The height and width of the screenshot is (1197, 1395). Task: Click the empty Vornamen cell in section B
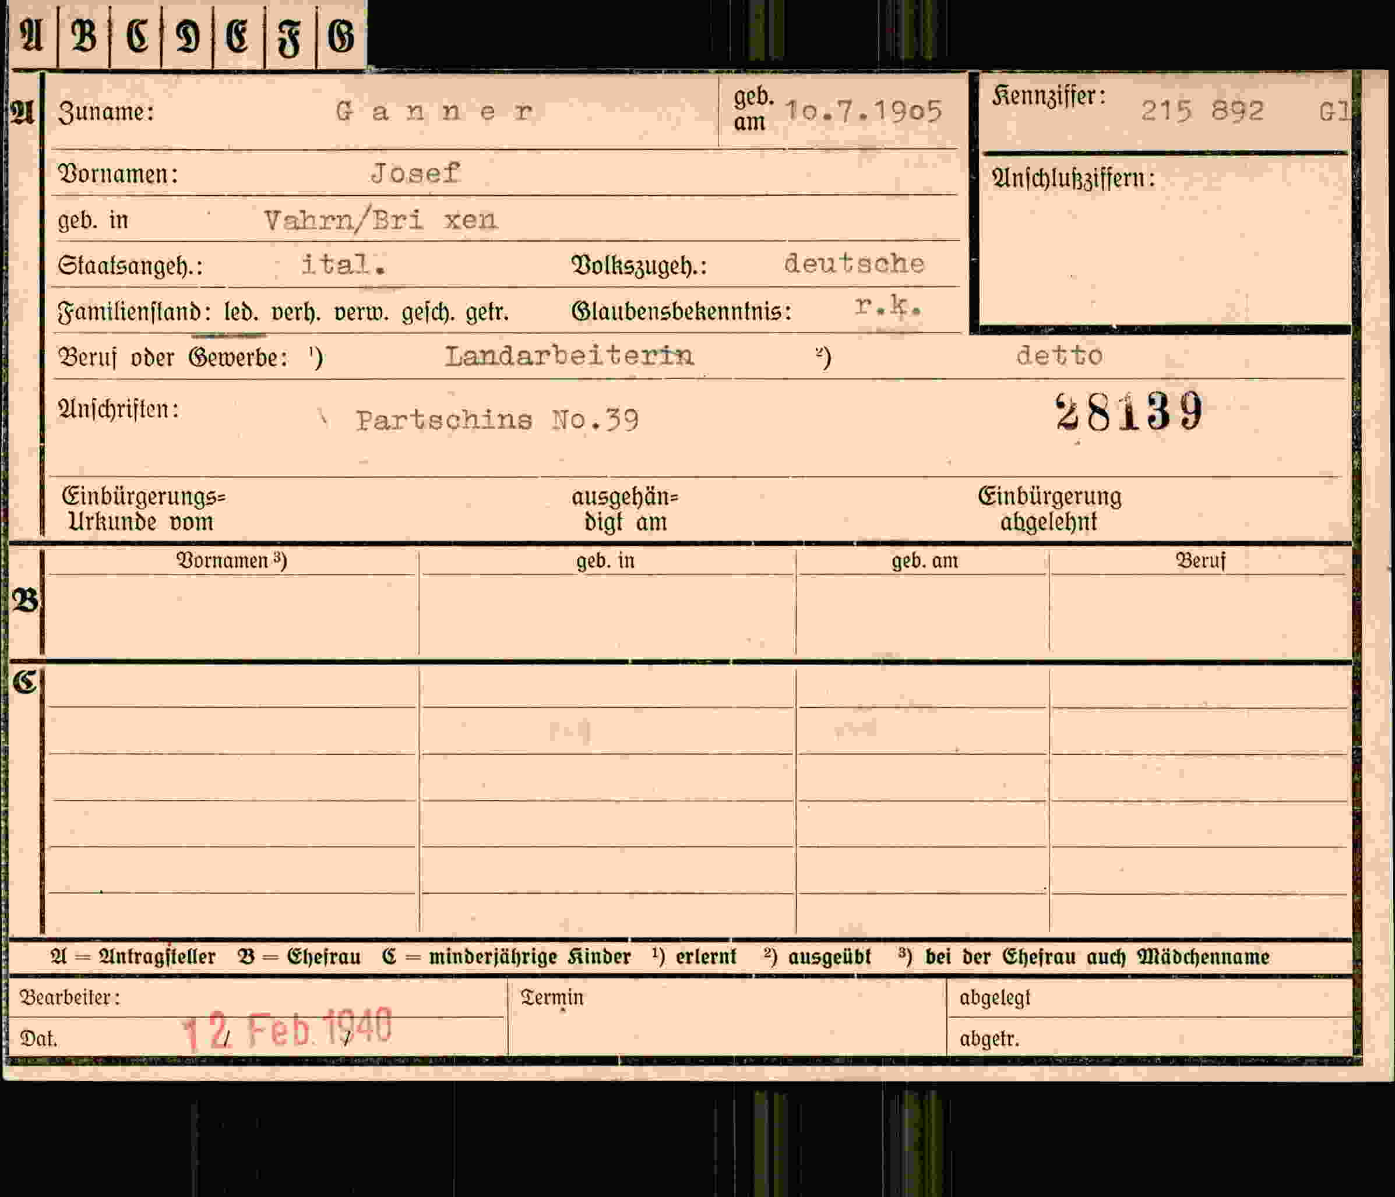click(x=233, y=613)
